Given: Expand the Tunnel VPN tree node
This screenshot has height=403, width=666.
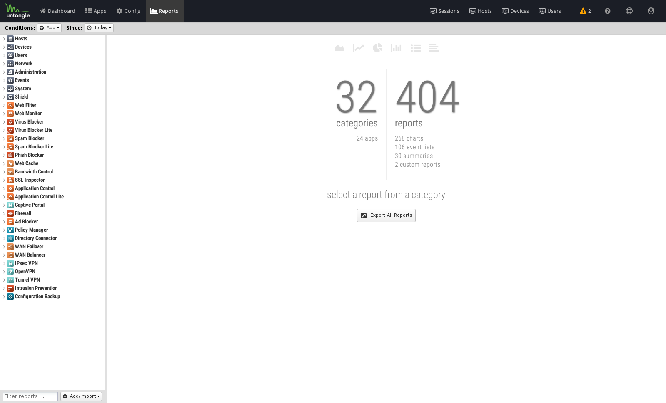Looking at the screenshot, I should (x=4, y=280).
